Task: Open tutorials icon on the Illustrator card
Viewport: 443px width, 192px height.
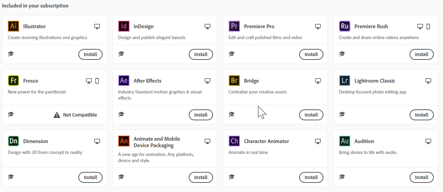Action: pyautogui.click(x=11, y=54)
